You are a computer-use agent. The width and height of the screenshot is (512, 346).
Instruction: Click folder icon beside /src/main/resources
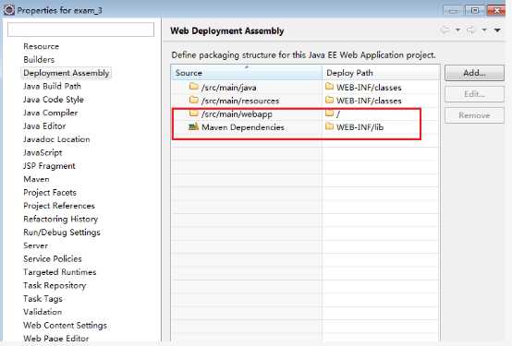(194, 100)
